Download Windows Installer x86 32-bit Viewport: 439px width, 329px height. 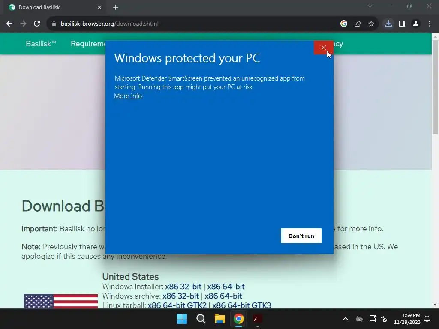[183, 287]
